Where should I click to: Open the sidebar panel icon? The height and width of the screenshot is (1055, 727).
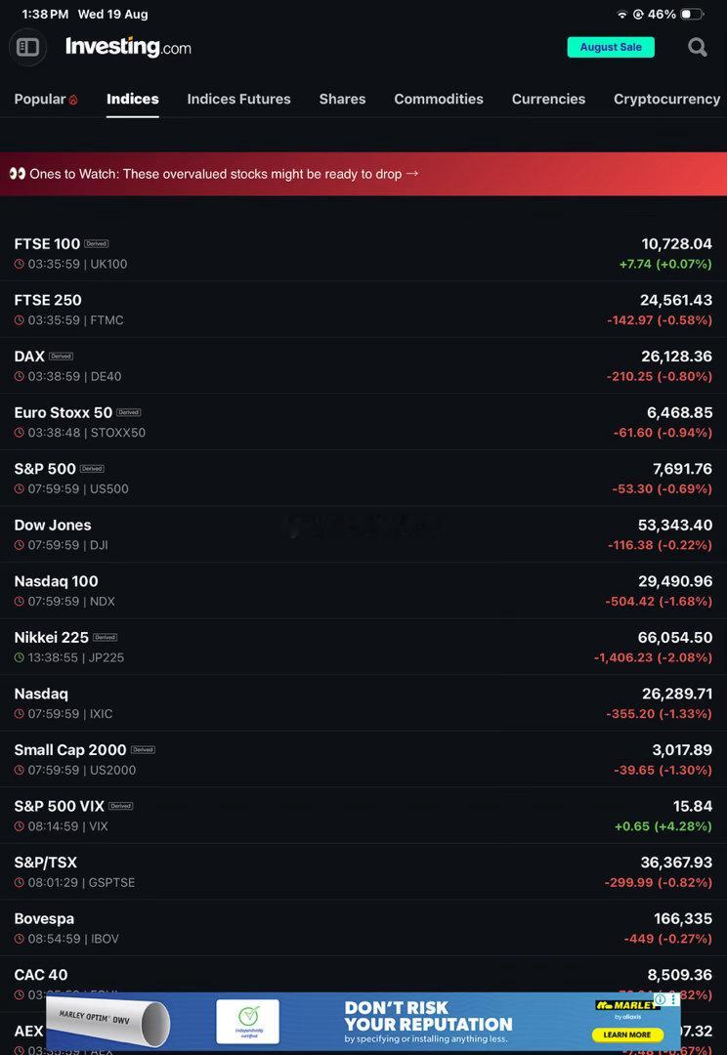pyautogui.click(x=27, y=47)
